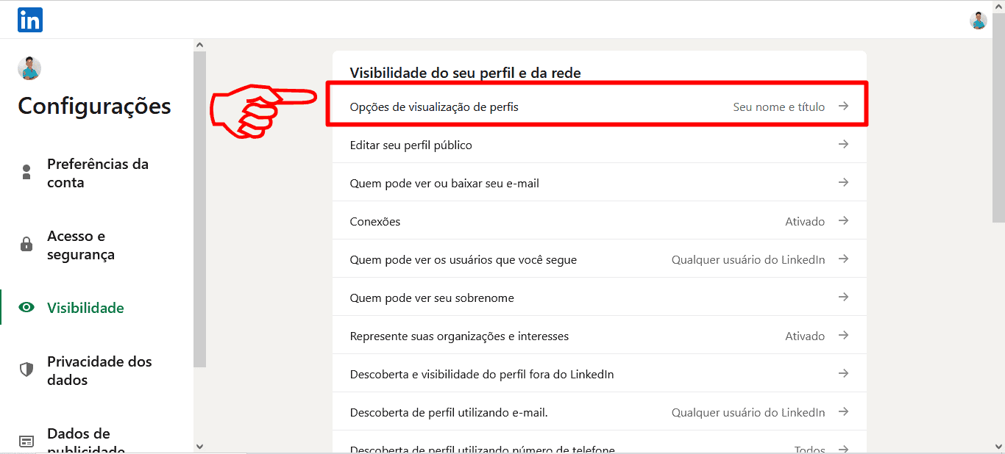Screen dimensions: 1005x454
Task: Open Quem pode ver ou baixar seu e-mail
Action: (x=600, y=183)
